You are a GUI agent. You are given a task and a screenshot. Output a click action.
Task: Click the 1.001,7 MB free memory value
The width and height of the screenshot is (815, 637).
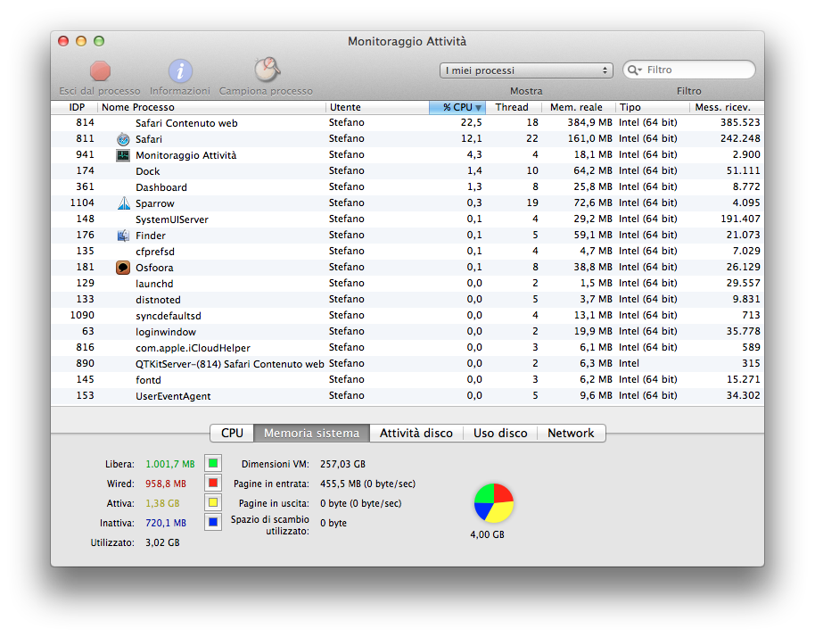pos(170,464)
